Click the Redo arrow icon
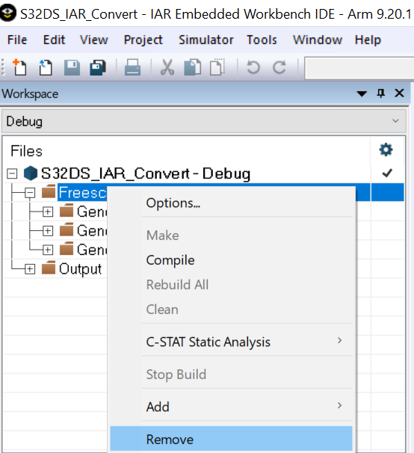 point(279,67)
